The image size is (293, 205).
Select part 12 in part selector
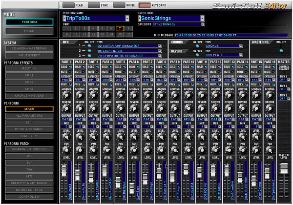[93, 34]
